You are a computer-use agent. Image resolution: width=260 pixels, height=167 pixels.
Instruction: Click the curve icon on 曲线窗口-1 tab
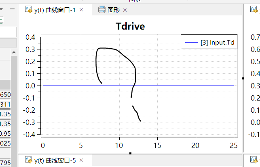(x=29, y=9)
